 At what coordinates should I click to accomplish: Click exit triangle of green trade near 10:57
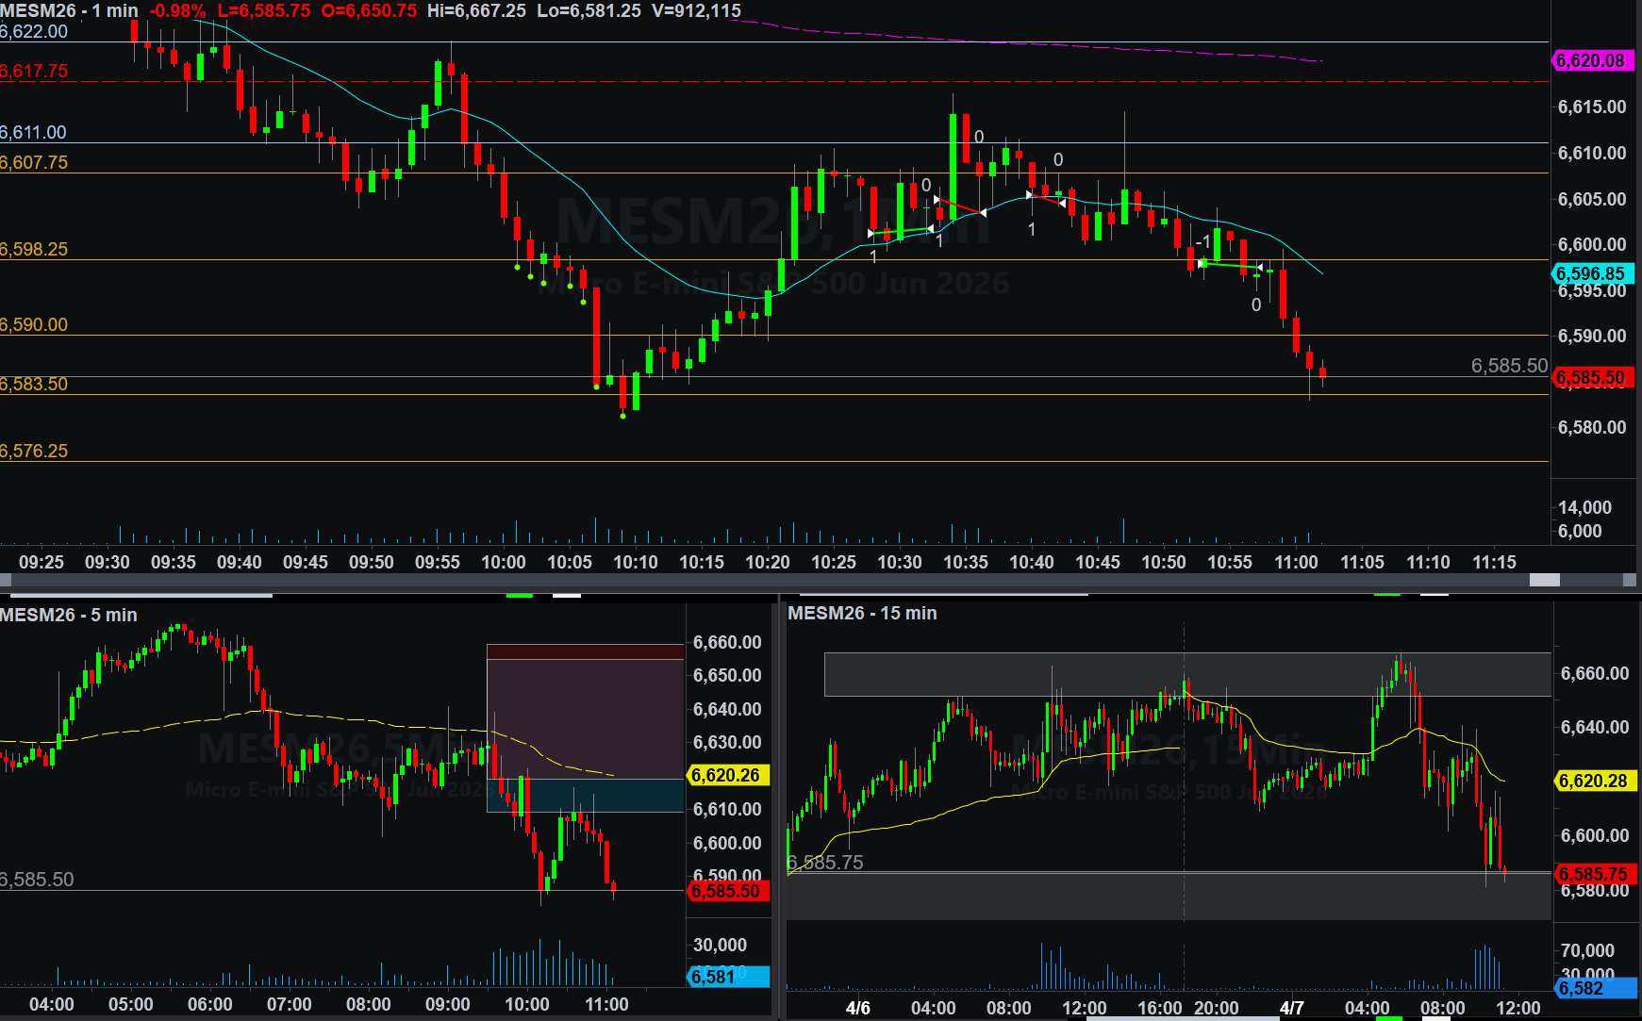[x=1259, y=268]
